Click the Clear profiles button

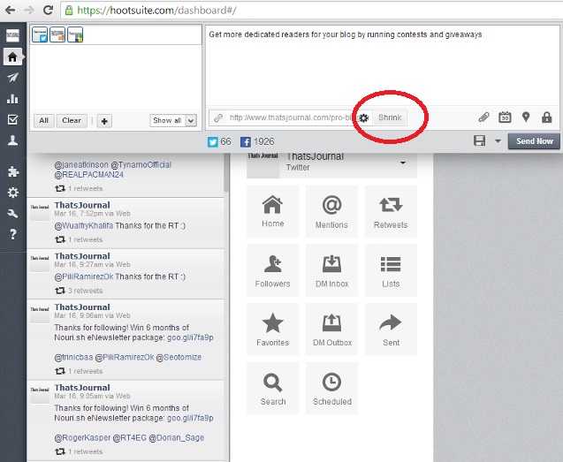tap(72, 121)
